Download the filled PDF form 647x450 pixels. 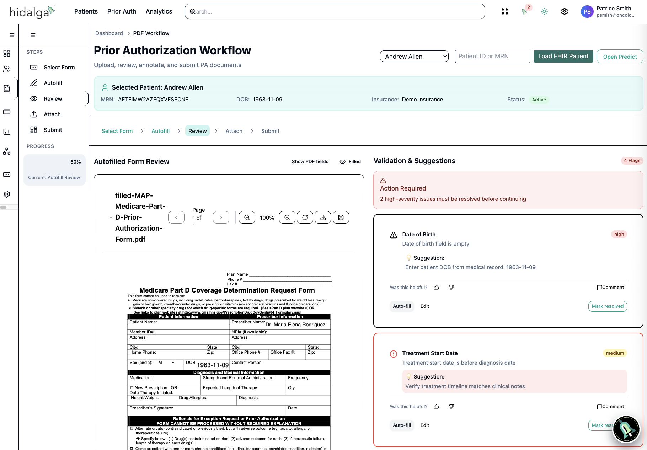[x=323, y=218]
